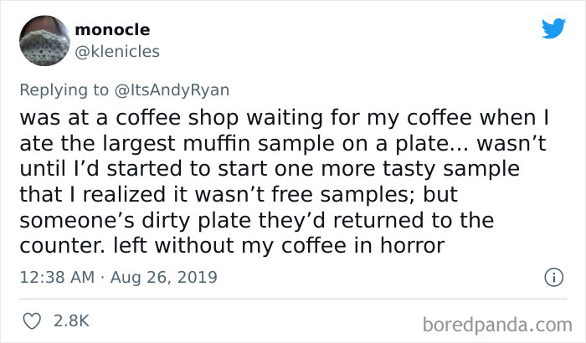586x343 pixels.
Task: Click the tweet's first line about coffee shop
Action: [285, 118]
